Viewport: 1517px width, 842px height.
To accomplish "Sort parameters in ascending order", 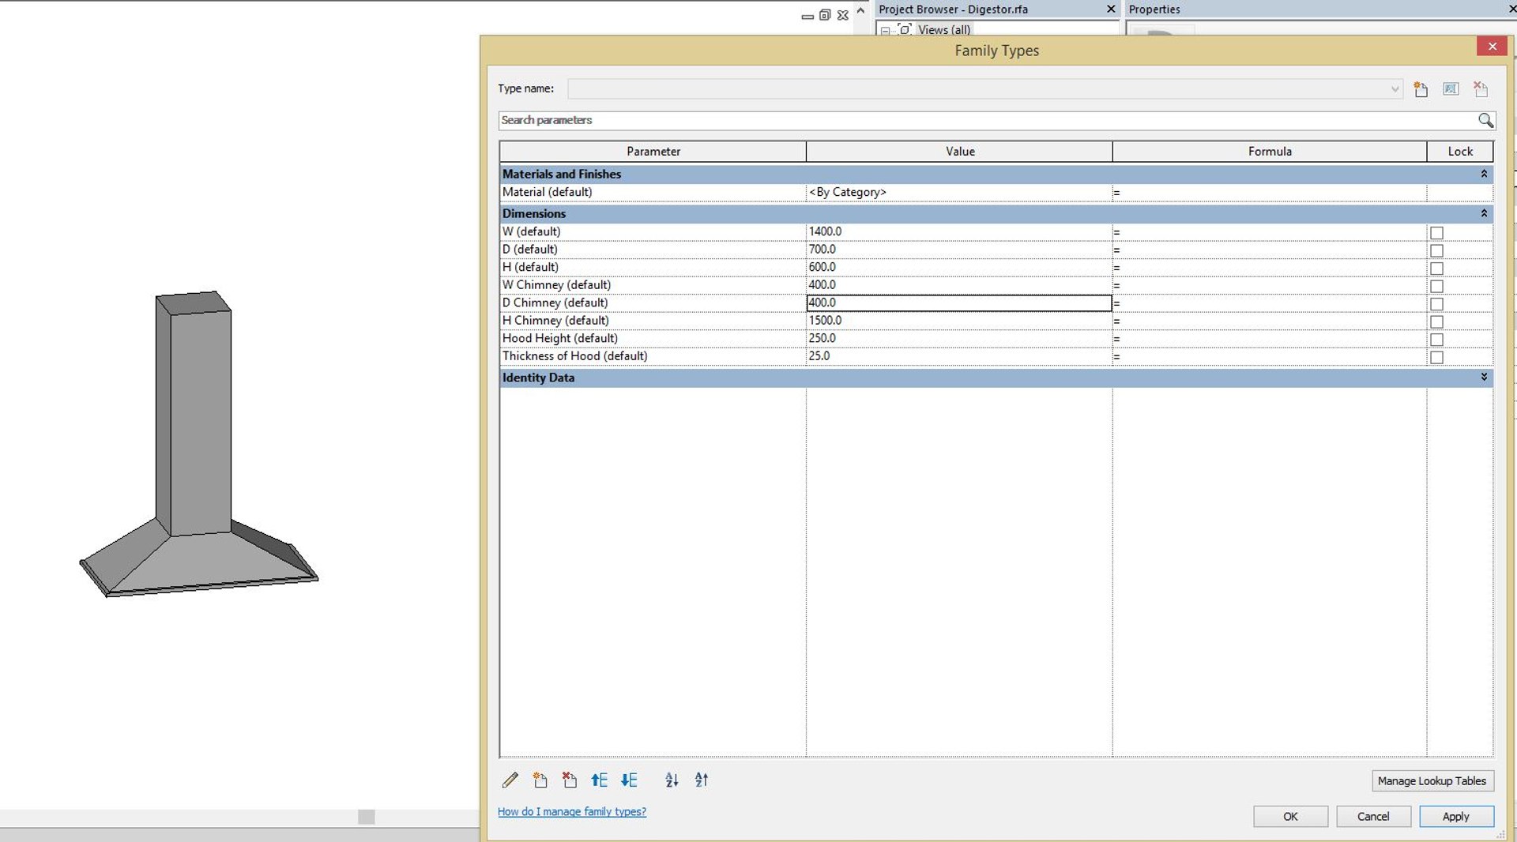I will tap(672, 780).
